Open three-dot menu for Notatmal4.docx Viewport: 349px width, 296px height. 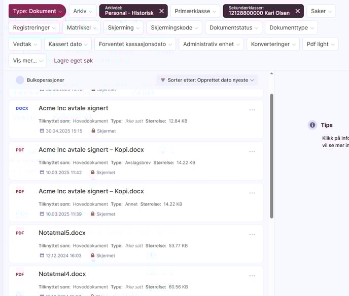point(252,276)
